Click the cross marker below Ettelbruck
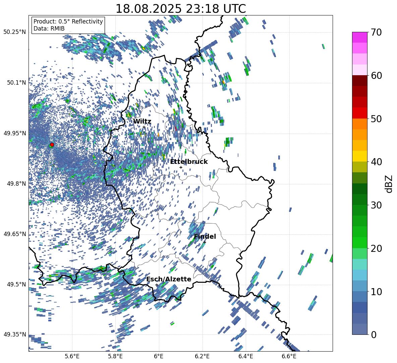This screenshot has width=397, height=363. (181, 167)
